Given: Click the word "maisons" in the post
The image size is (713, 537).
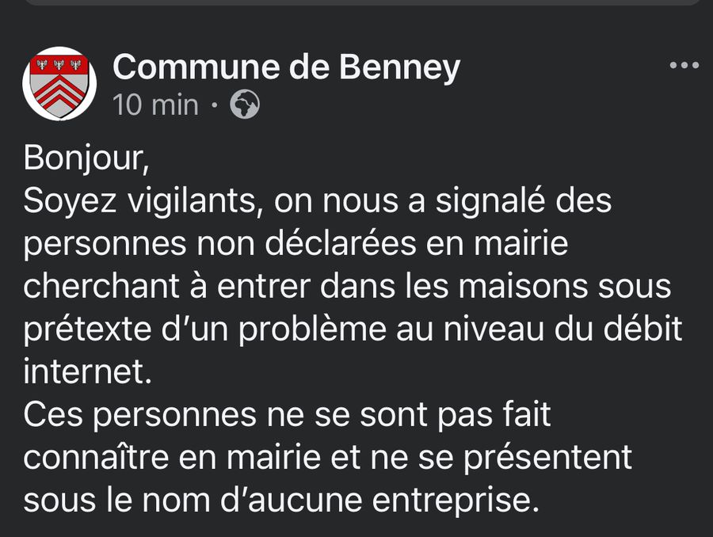Looking at the screenshot, I should pos(524,287).
